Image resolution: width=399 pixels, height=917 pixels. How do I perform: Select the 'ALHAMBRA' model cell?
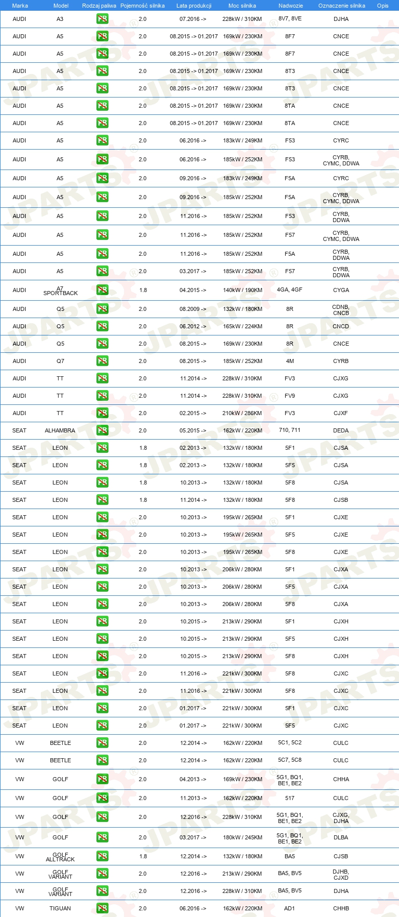click(60, 430)
